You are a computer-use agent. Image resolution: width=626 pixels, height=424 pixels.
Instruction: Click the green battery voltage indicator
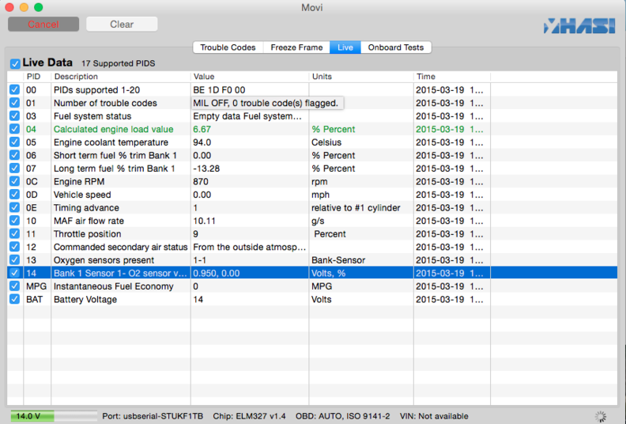(x=32, y=416)
